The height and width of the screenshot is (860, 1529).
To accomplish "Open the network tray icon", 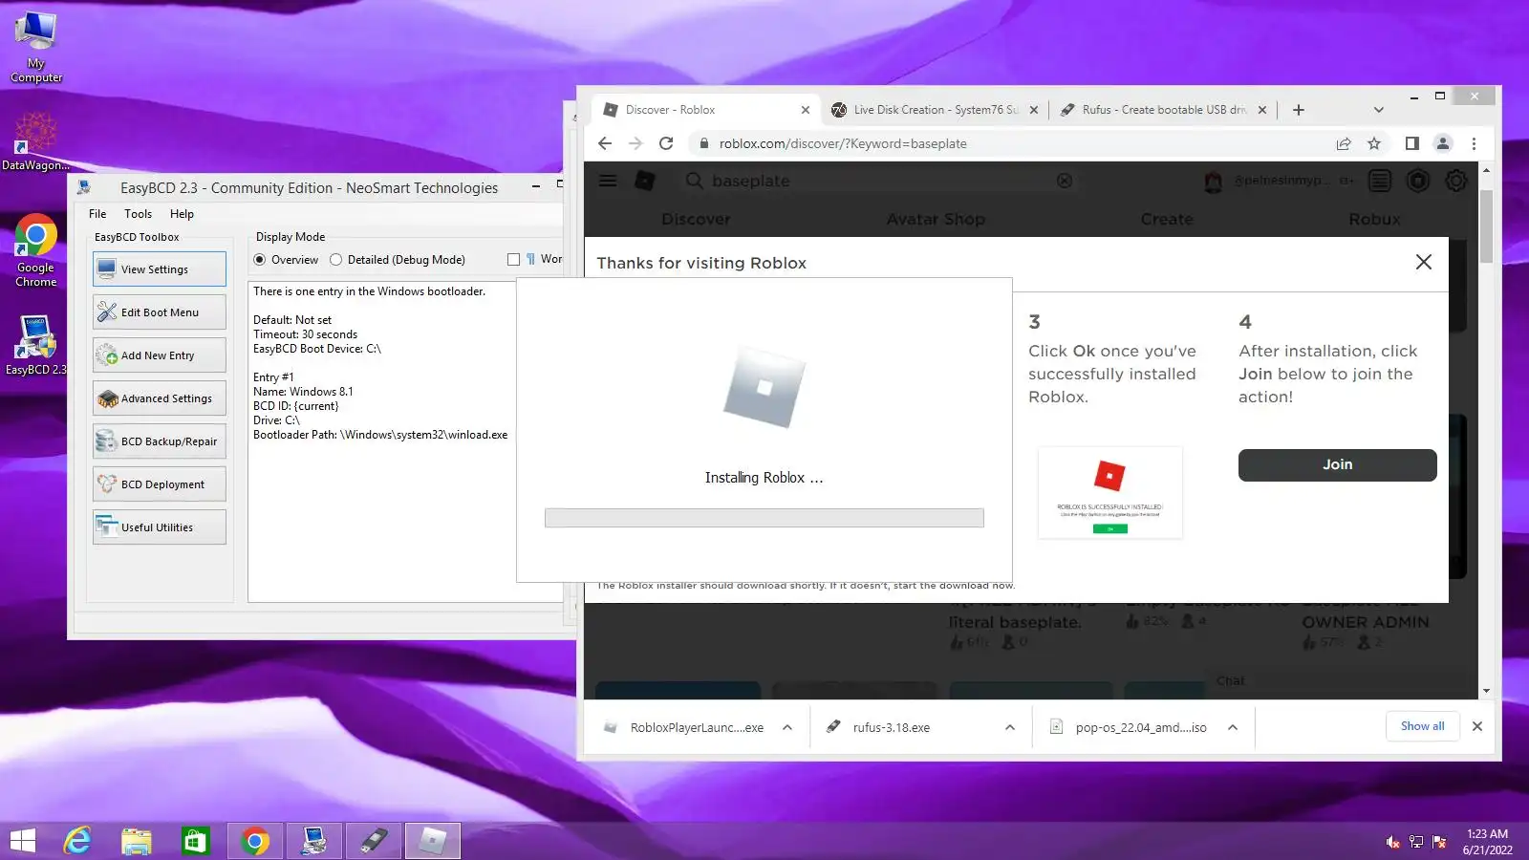I will pos(1416,842).
